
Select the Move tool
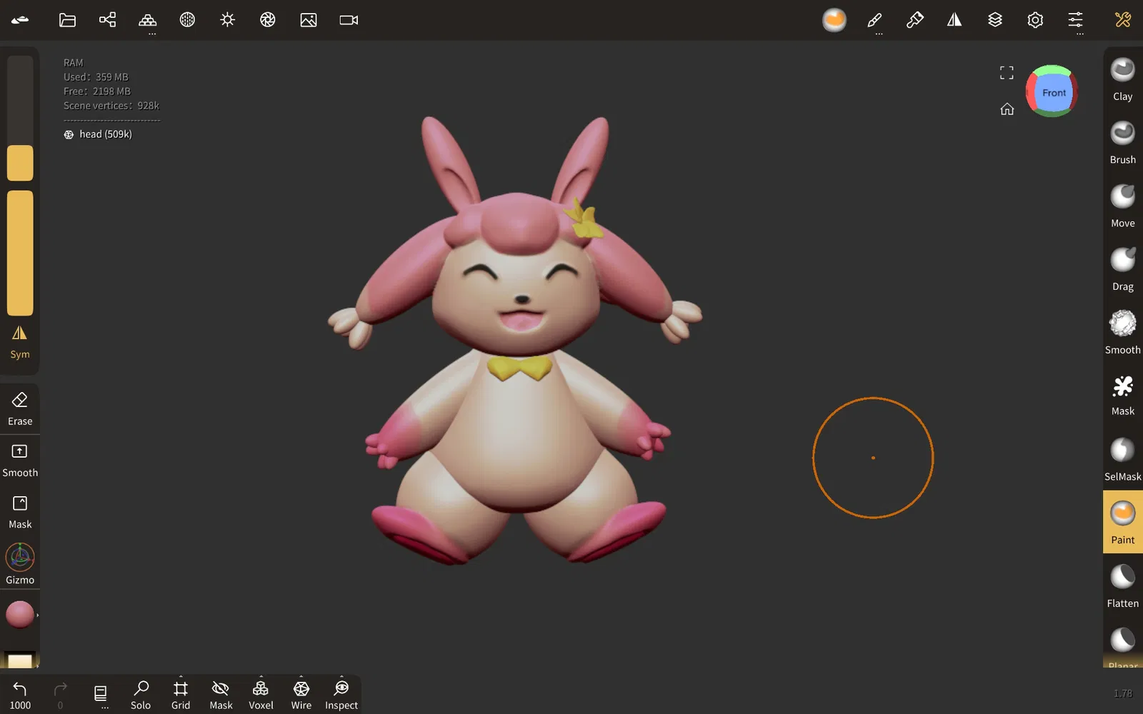[x=1122, y=206]
